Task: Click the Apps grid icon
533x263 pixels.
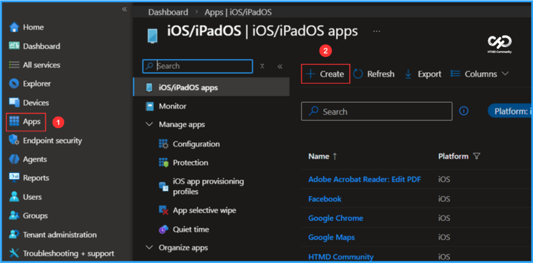Action: [14, 122]
